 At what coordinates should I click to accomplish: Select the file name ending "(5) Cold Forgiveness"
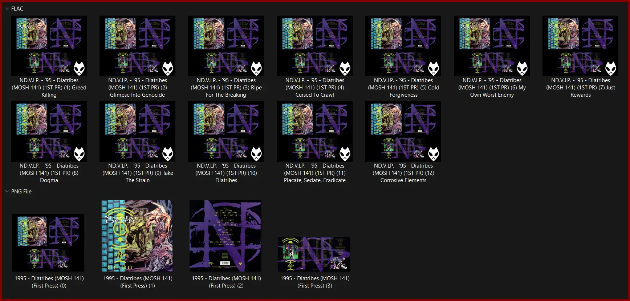403,88
